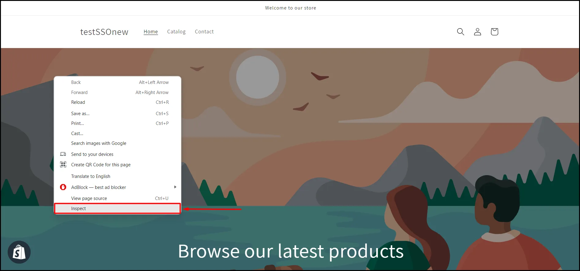Image resolution: width=580 pixels, height=271 pixels.
Task: Choose Back in the context menu
Action: point(118,82)
